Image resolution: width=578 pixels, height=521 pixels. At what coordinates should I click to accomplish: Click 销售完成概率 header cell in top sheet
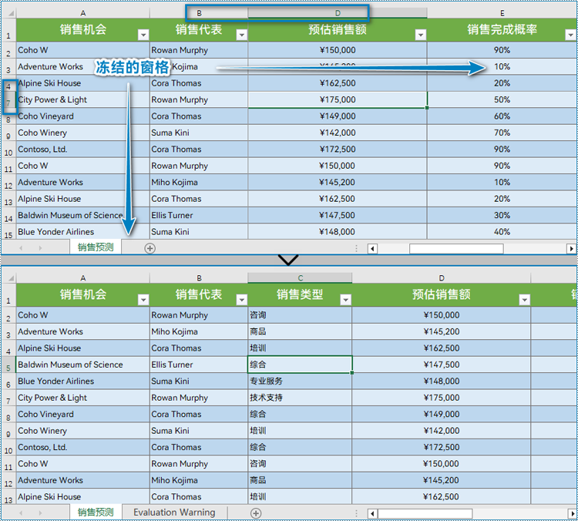click(502, 30)
